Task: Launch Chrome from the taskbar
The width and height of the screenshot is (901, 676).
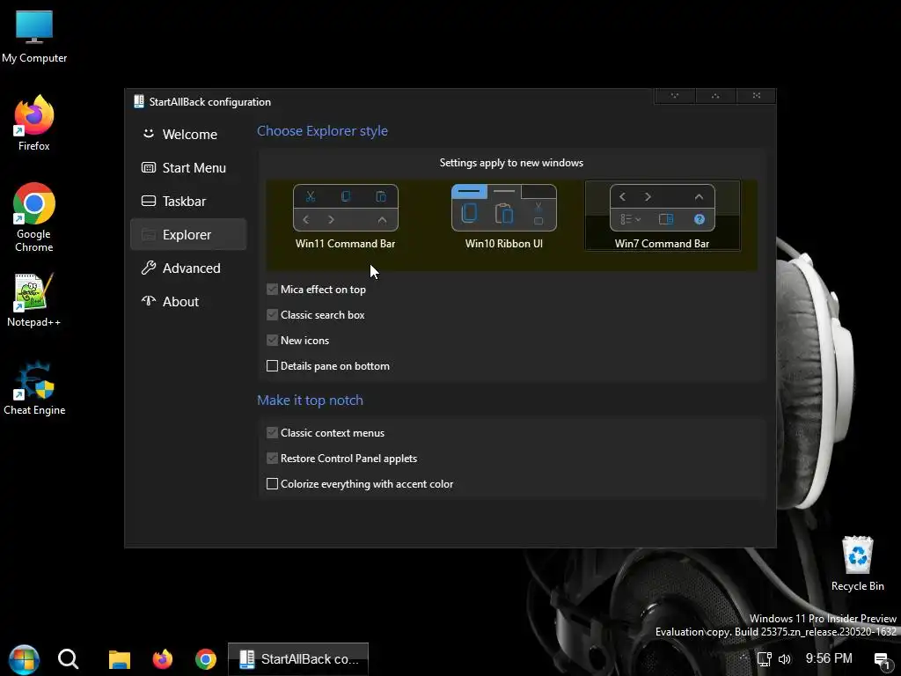Action: tap(206, 659)
